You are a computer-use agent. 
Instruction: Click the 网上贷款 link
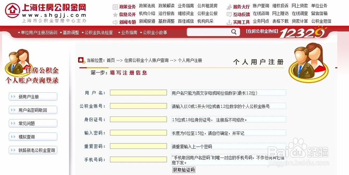(300, 6)
